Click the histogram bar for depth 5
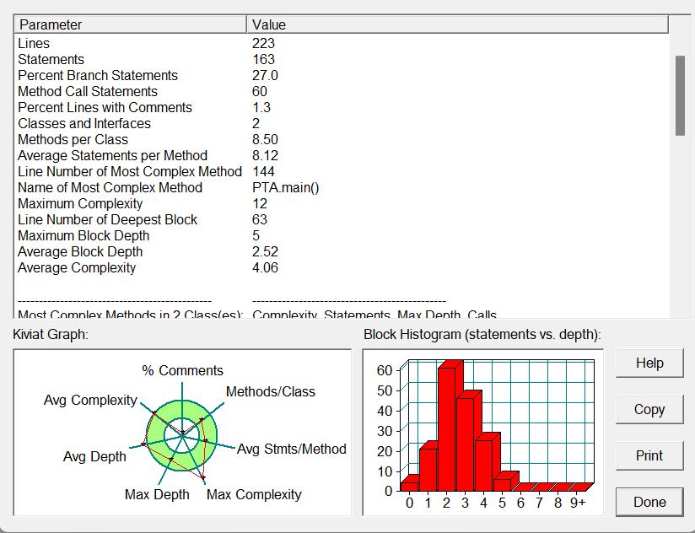The image size is (695, 533). pyautogui.click(x=503, y=485)
